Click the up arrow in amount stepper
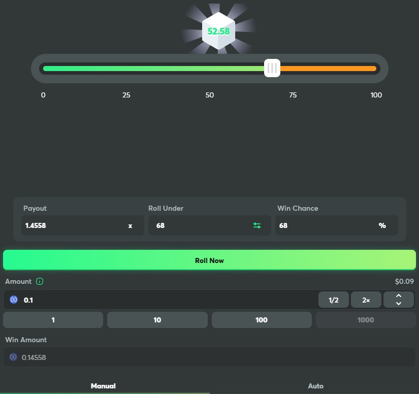Viewport: 419px width, 394px height. click(398, 295)
